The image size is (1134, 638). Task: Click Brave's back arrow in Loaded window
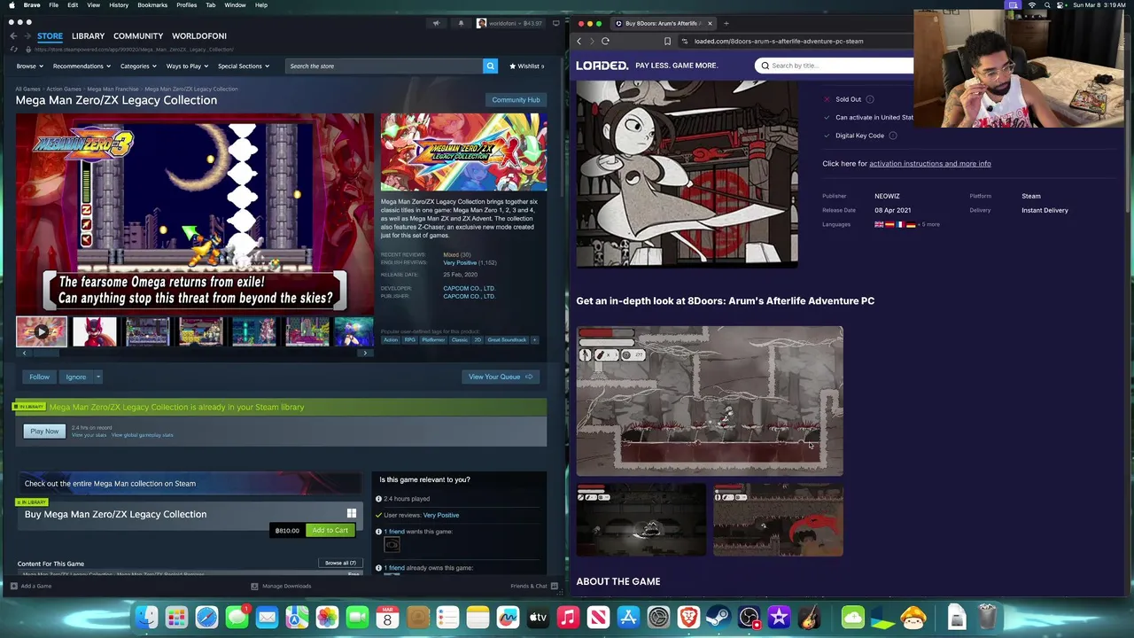click(579, 41)
